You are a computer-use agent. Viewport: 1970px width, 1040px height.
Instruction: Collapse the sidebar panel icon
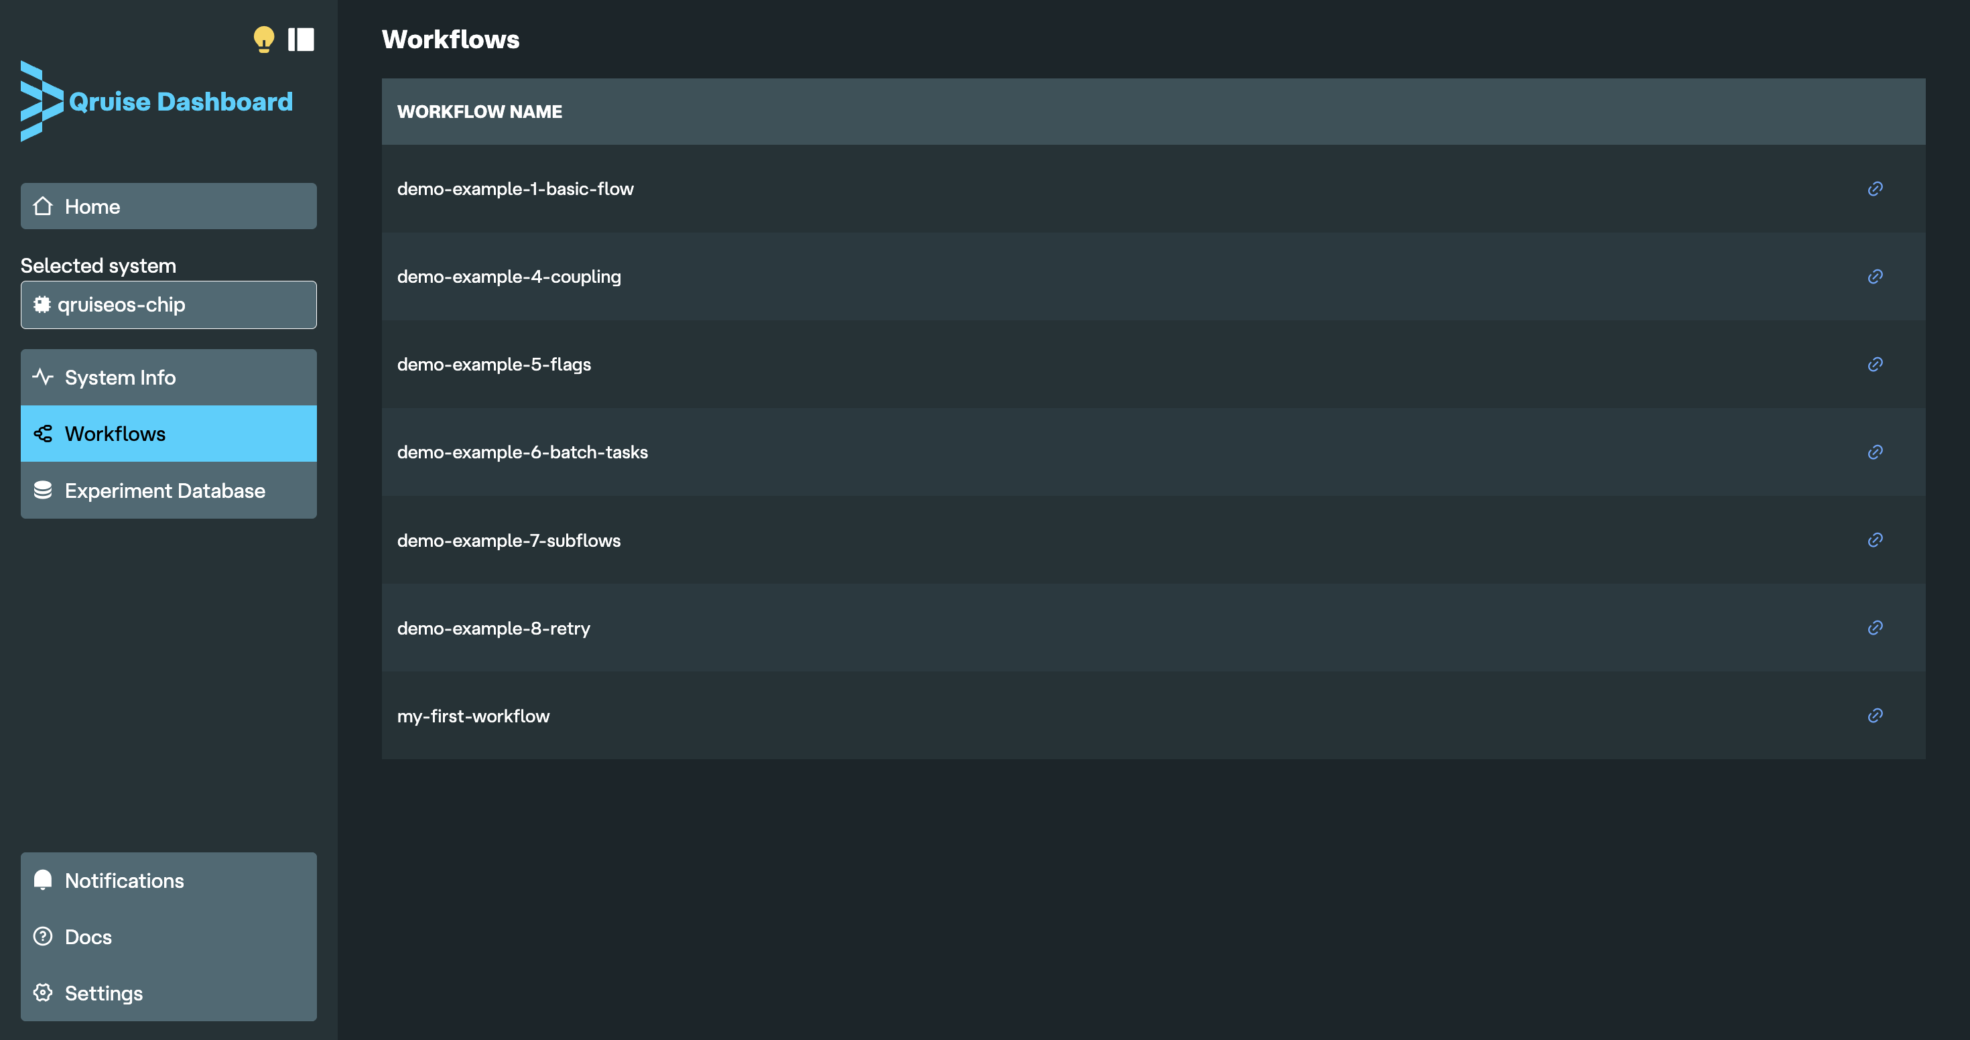(301, 39)
